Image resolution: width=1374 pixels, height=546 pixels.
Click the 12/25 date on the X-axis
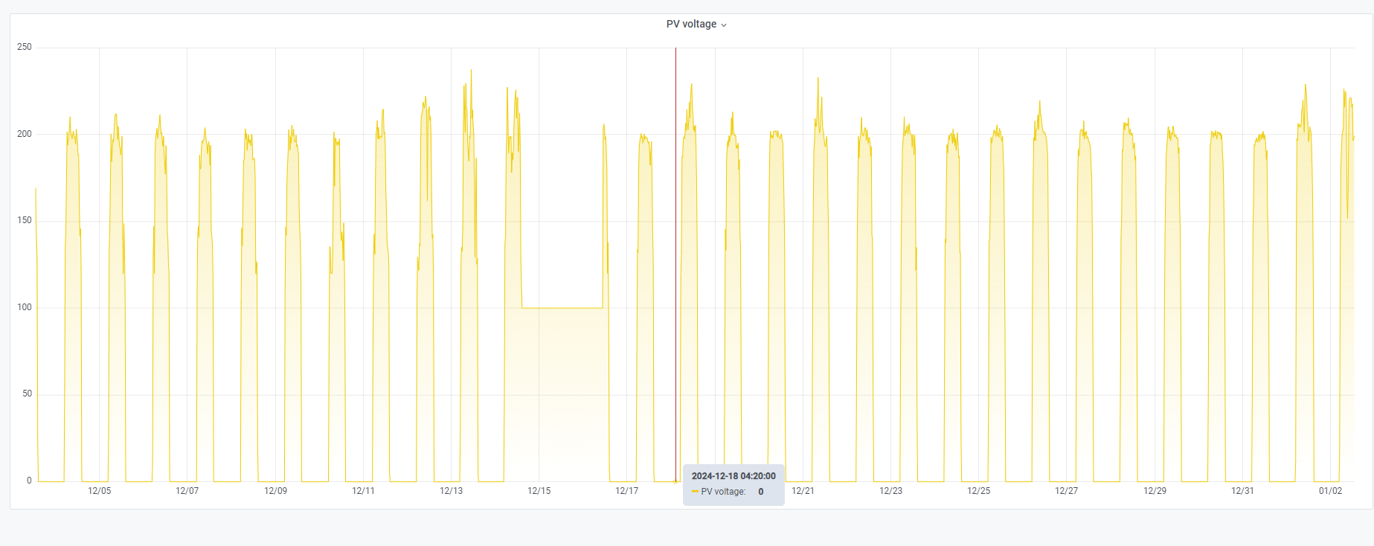[979, 491]
